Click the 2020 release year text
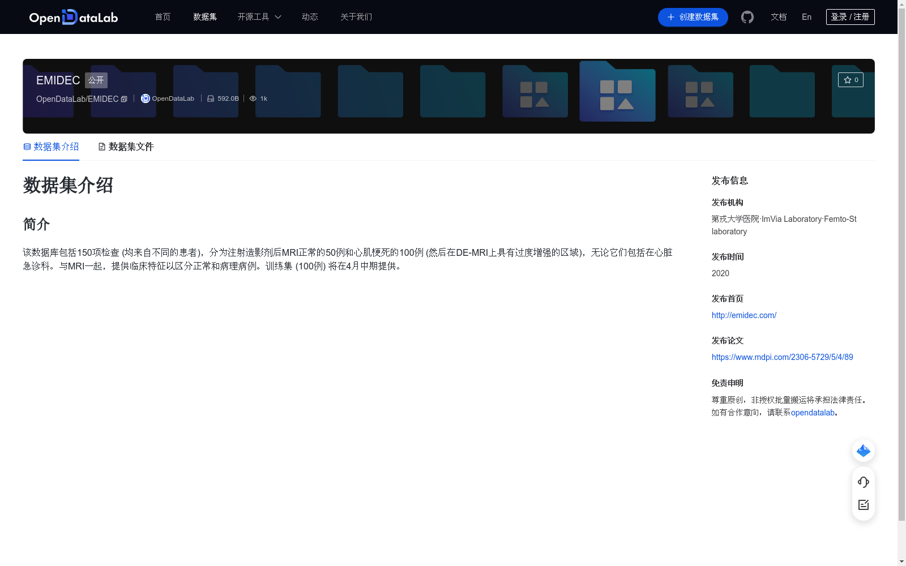The width and height of the screenshot is (906, 566). coord(720,273)
